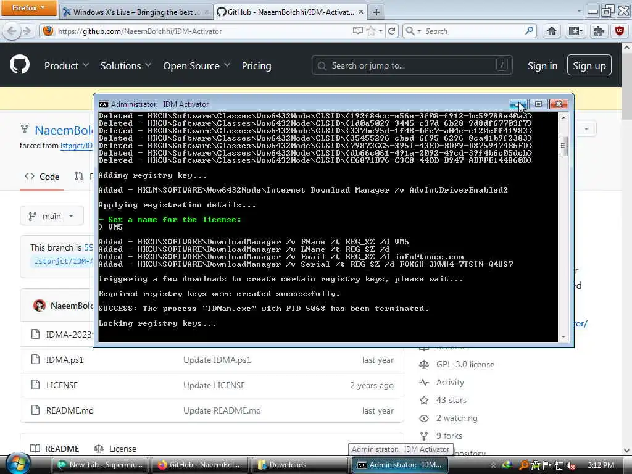Screen dimensions: 632x474
Task: Open the uBlock Origin shield icon
Action: coord(620,31)
